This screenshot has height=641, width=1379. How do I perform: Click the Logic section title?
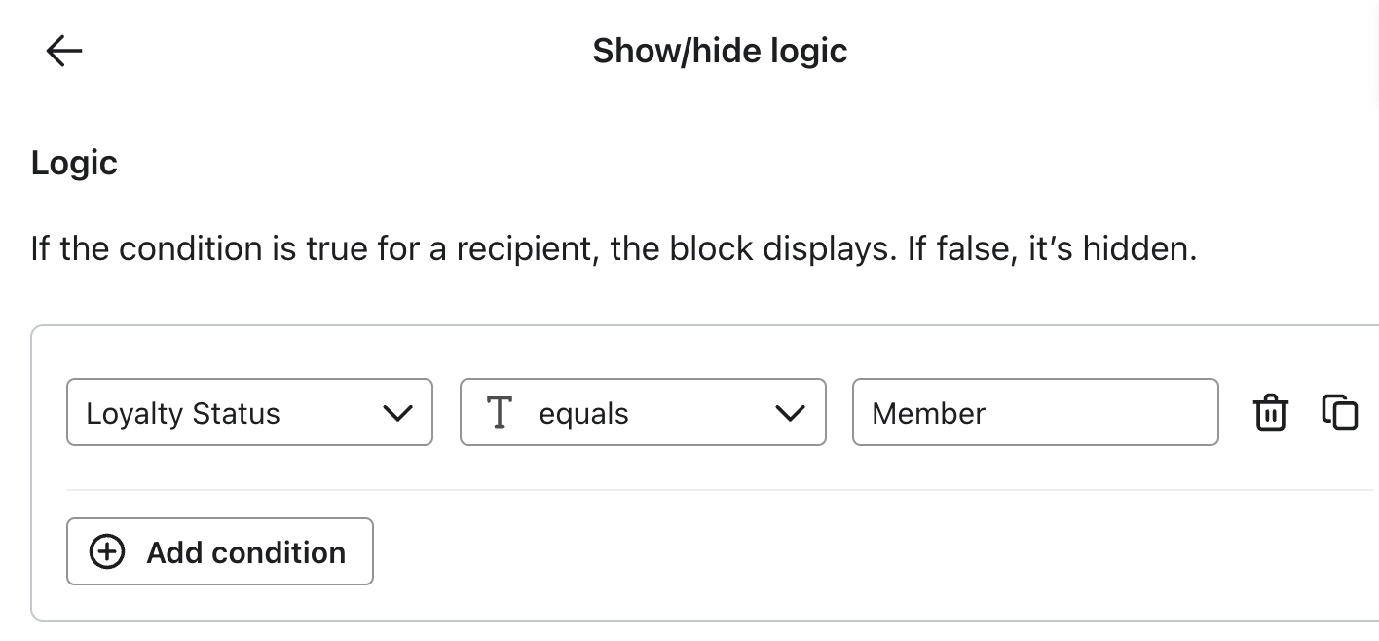[74, 162]
